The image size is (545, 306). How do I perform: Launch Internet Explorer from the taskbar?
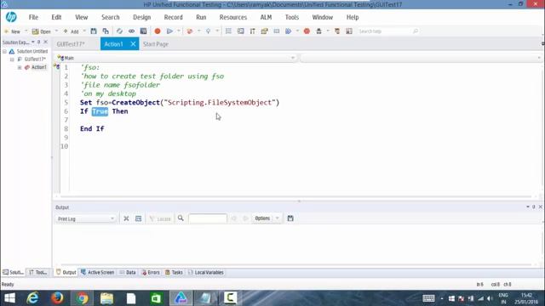pyautogui.click(x=32, y=298)
